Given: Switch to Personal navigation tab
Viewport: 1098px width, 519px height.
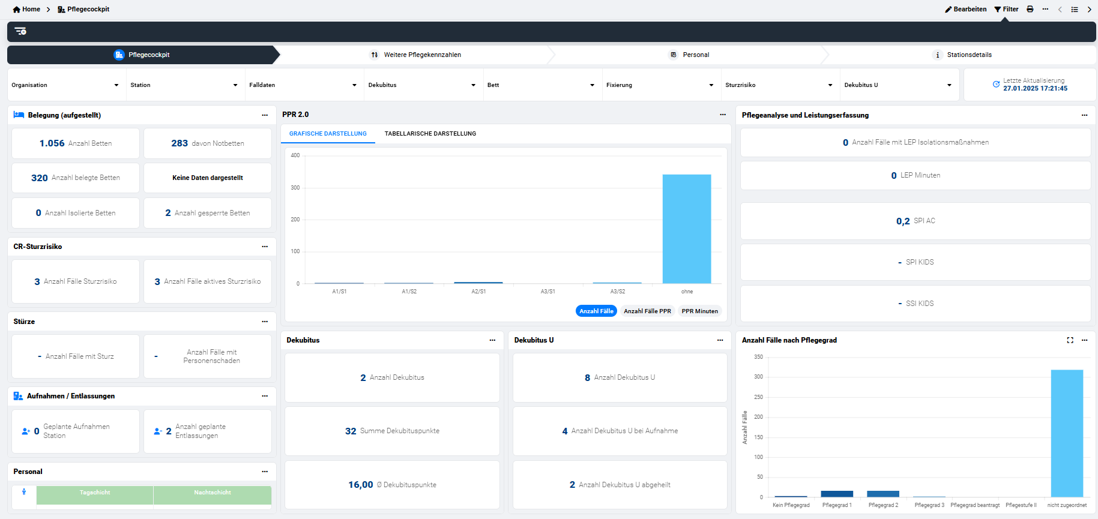Looking at the screenshot, I should (x=689, y=55).
